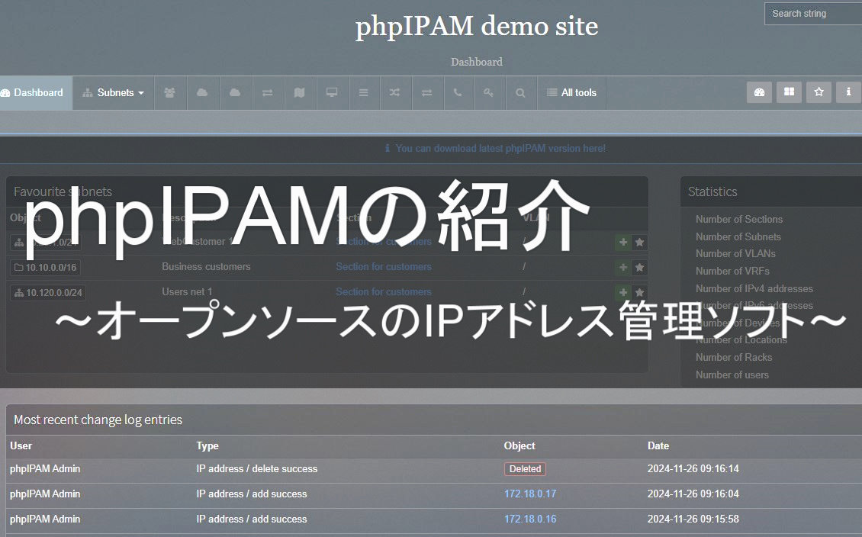Open Section for customers link in Business customers row
The height and width of the screenshot is (537, 862).
pyautogui.click(x=384, y=266)
